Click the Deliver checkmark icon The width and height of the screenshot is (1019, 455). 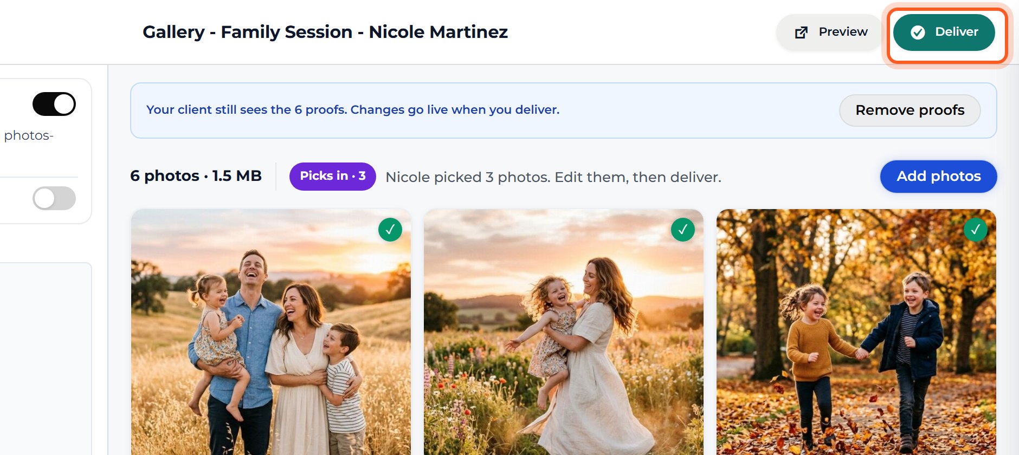pyautogui.click(x=918, y=32)
